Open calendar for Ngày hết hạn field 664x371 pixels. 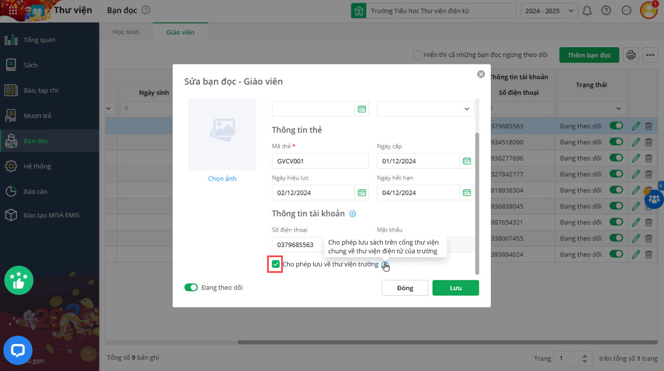click(x=466, y=193)
